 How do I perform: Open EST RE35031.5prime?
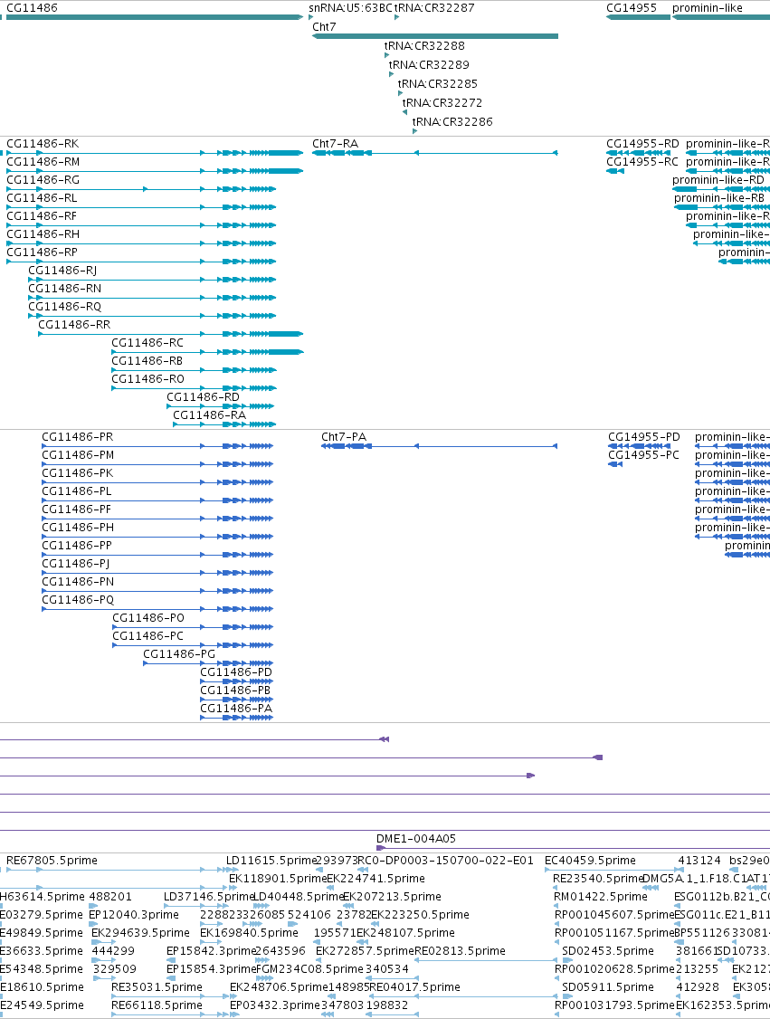[157, 987]
